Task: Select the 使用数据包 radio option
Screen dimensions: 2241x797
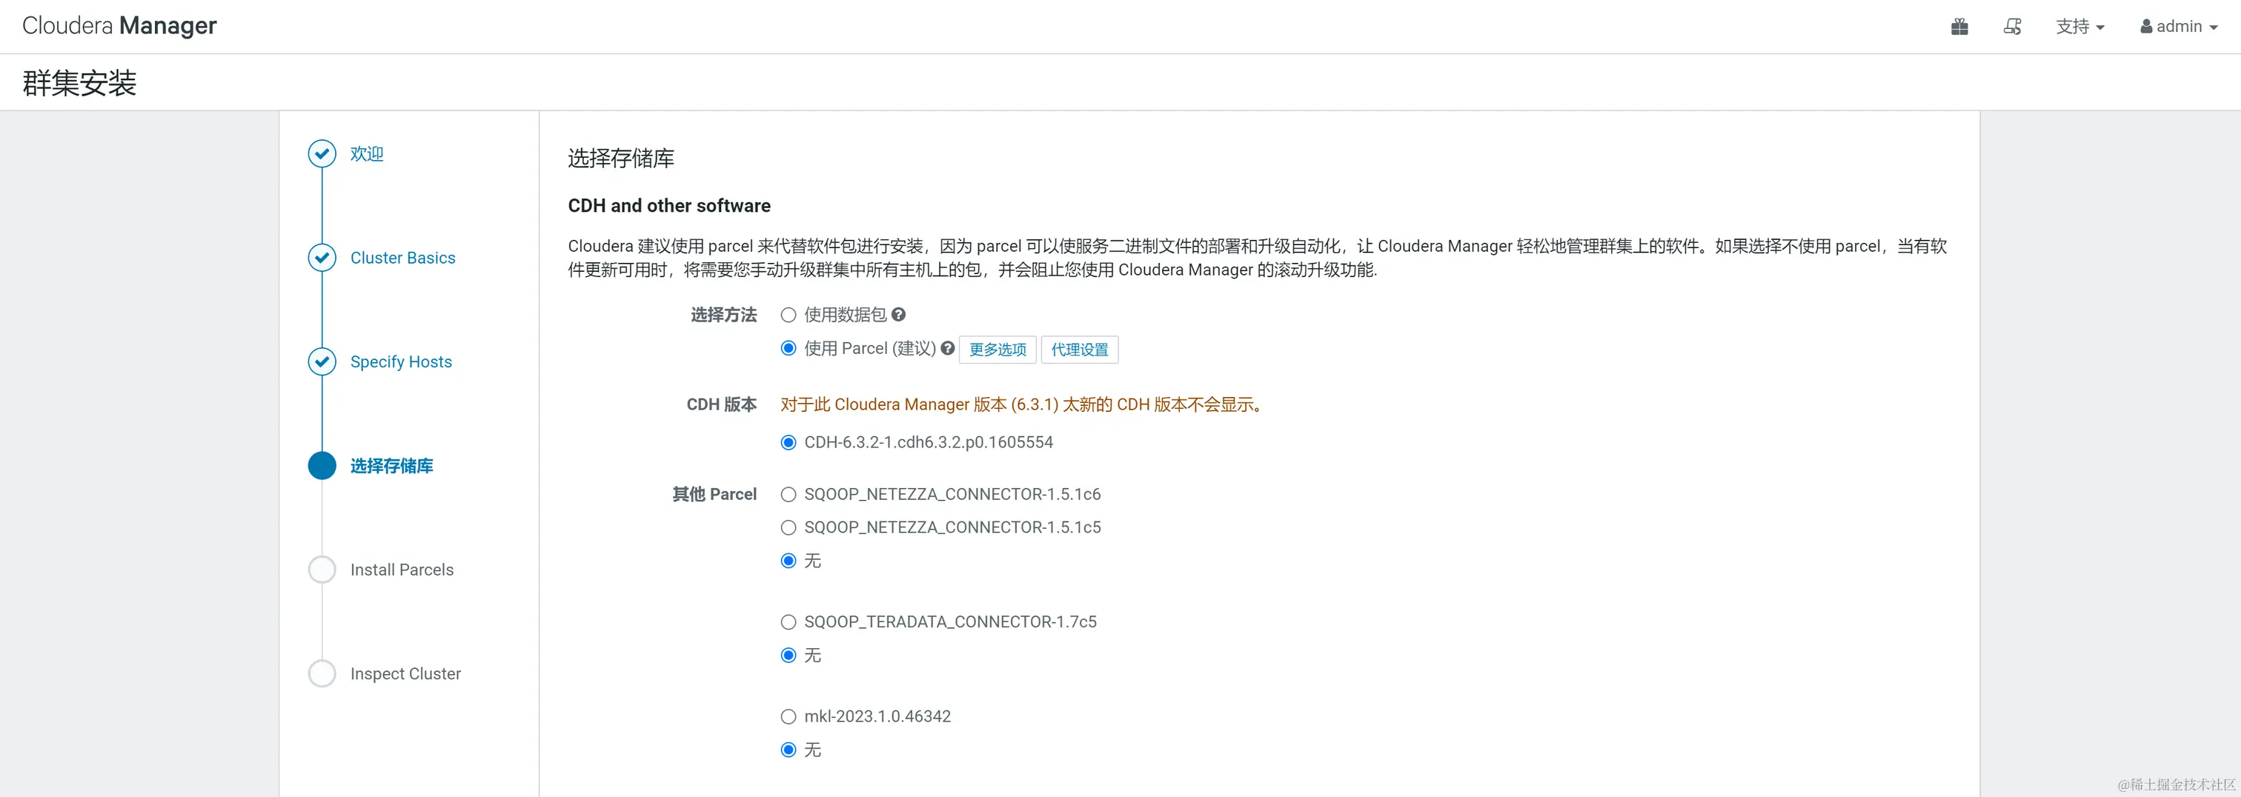Action: (x=788, y=316)
